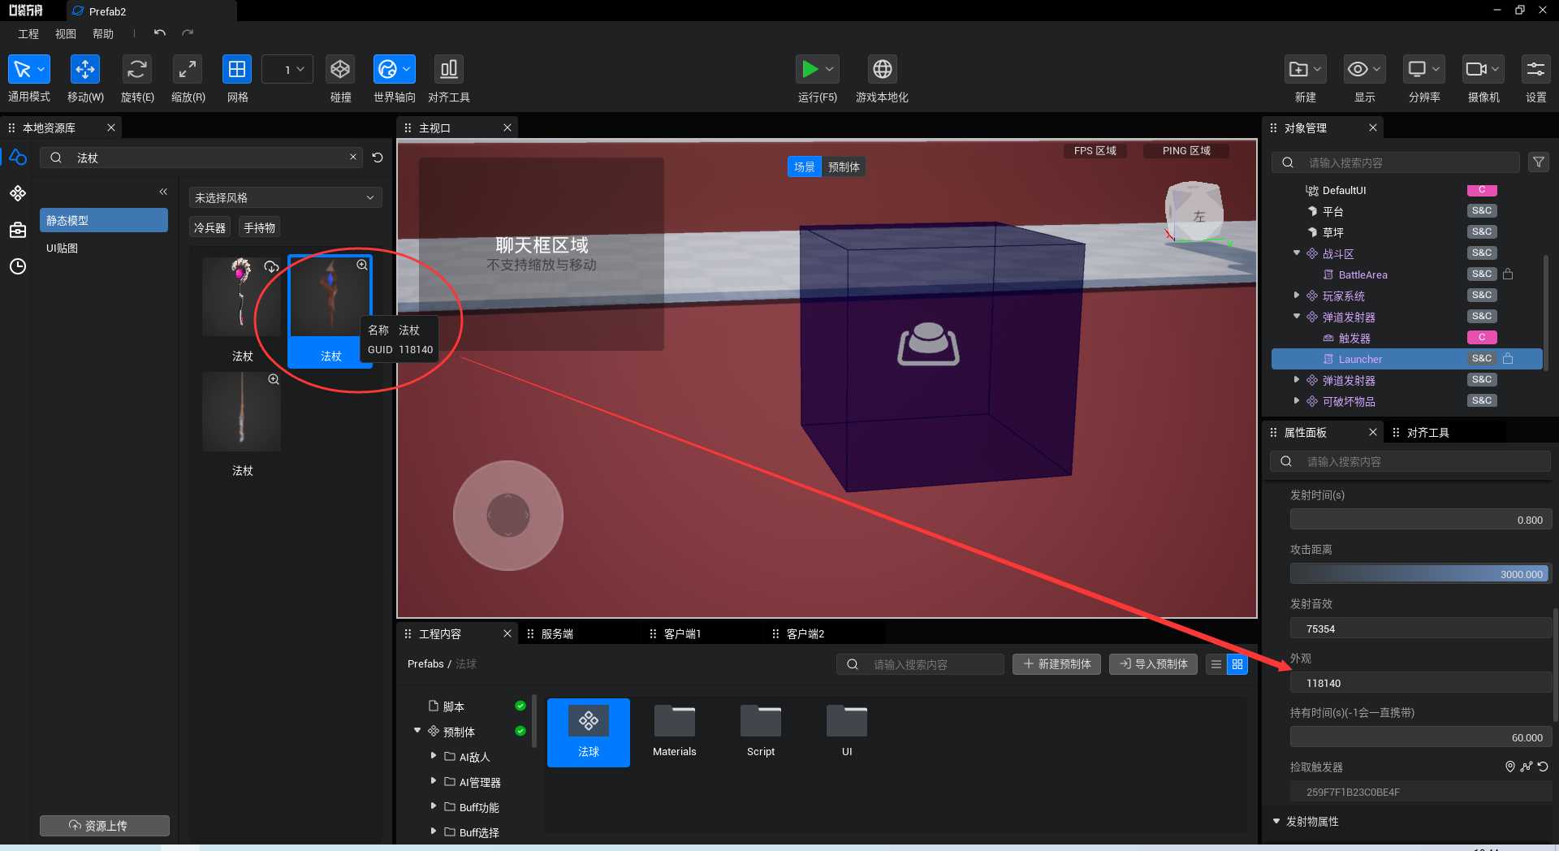Filter resources by 冷兵器 tag
1559x851 pixels.
[x=209, y=228]
